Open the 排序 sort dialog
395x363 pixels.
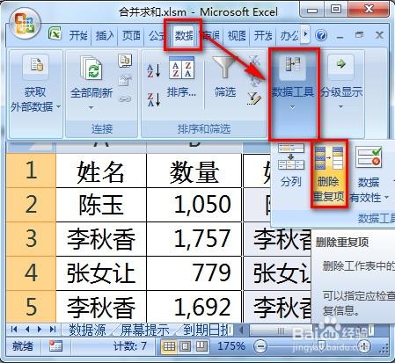pyautogui.click(x=181, y=77)
